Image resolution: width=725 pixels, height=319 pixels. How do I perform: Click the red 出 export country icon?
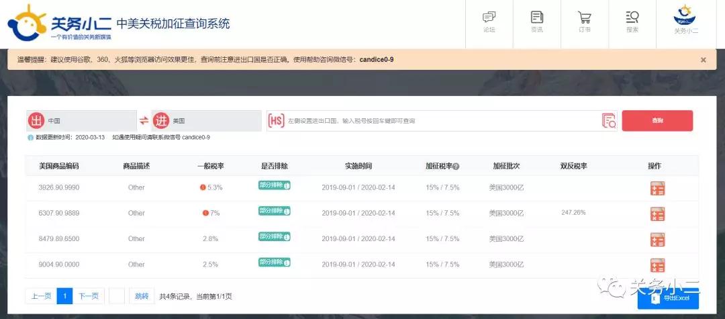pos(36,121)
